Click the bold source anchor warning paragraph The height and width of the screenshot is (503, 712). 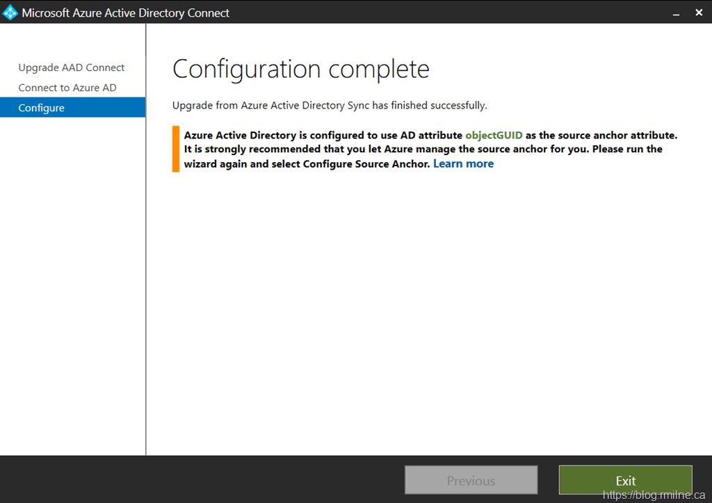point(423,149)
